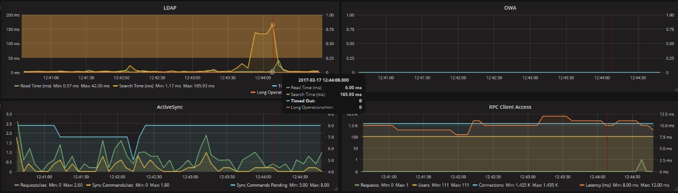
Task: Toggle Sync Commands/sec series in ActiveSync legend
Action: coord(113,185)
